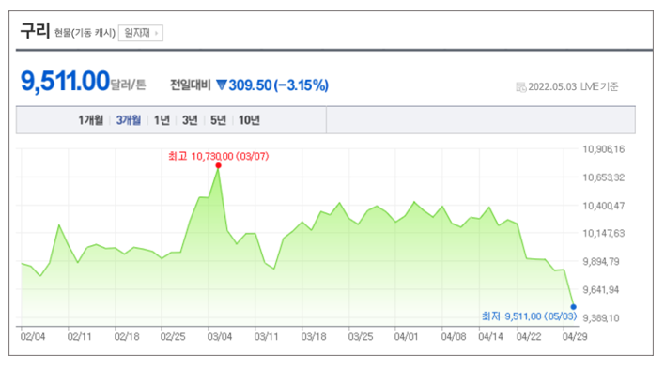Click the 9,894.79 y-axis value

601,262
